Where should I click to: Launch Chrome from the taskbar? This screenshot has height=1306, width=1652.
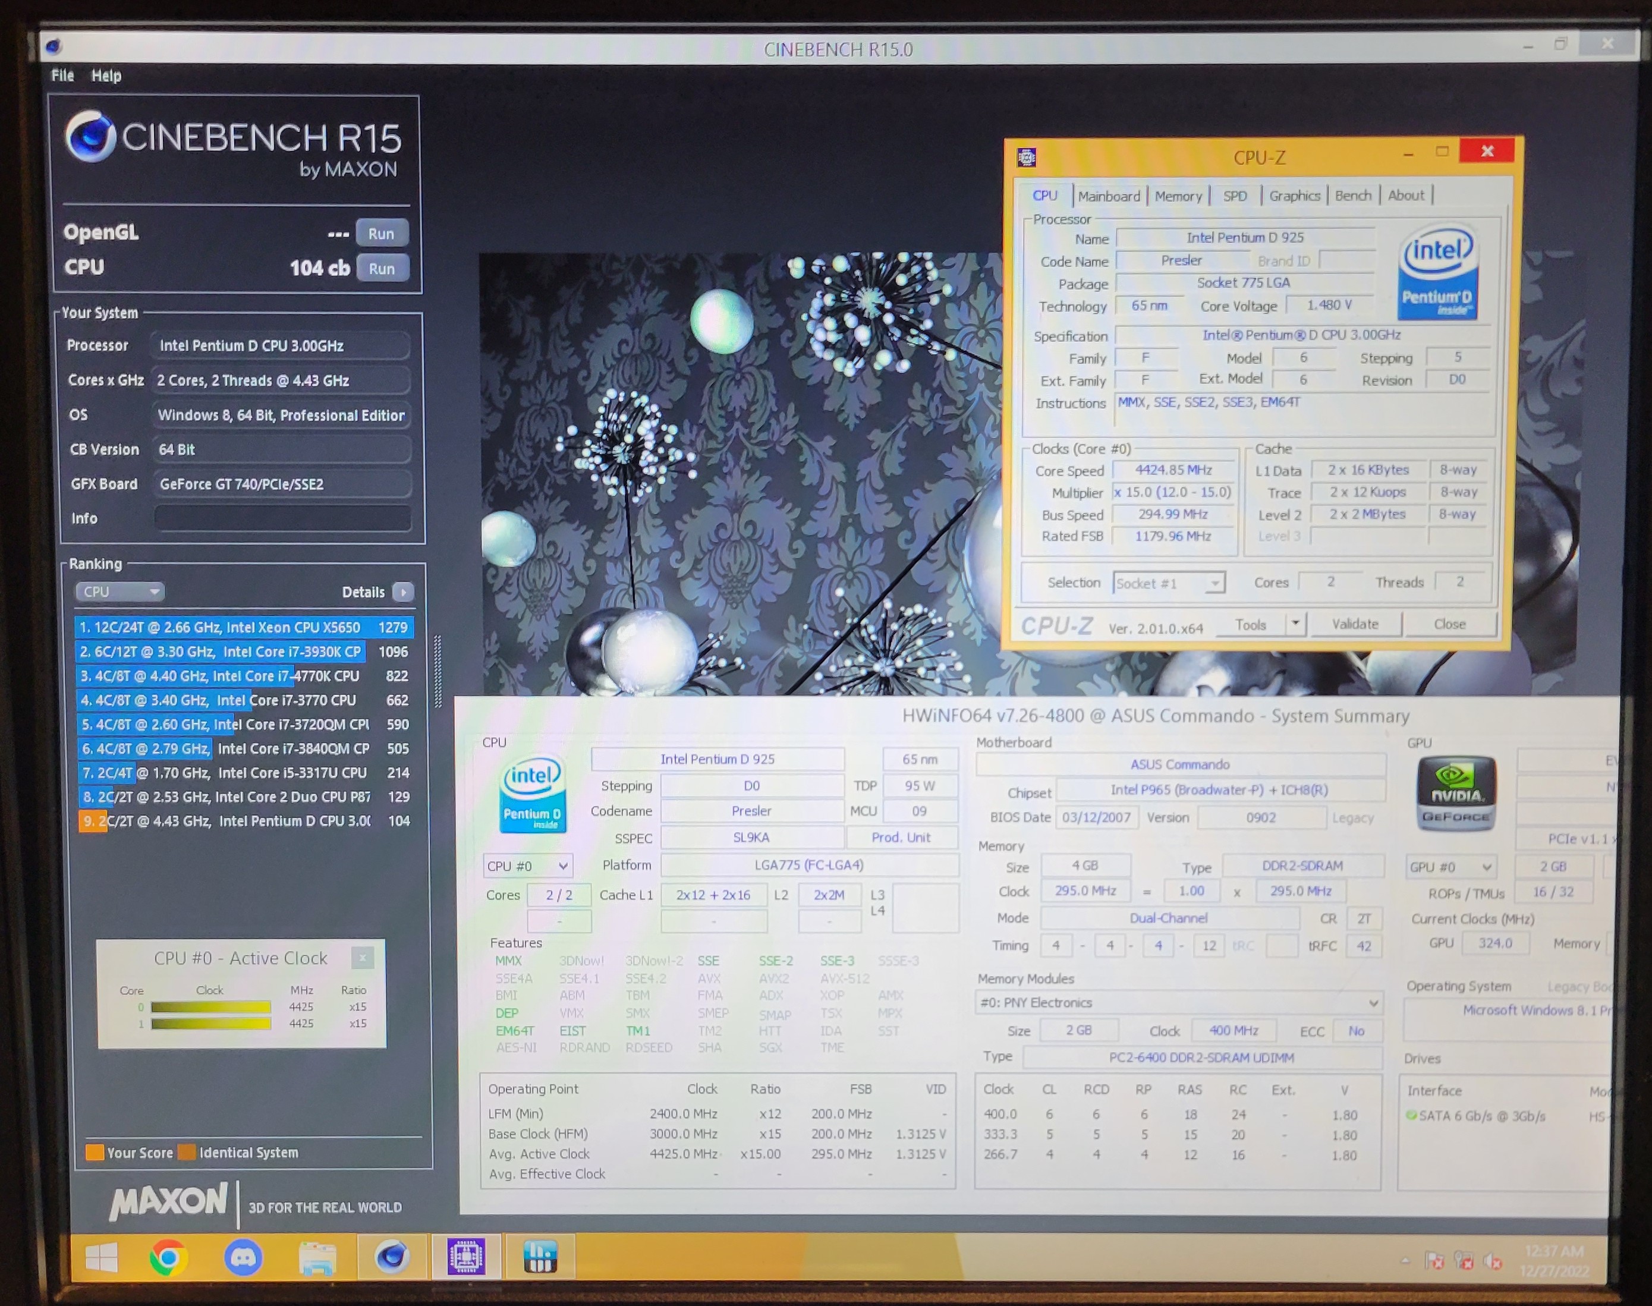pyautogui.click(x=169, y=1257)
